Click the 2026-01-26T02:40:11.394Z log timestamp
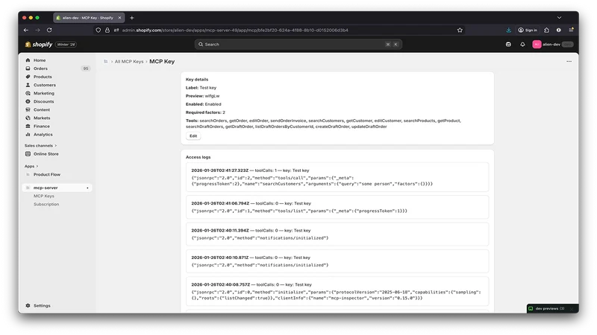This screenshot has height=335, width=597. tap(220, 231)
